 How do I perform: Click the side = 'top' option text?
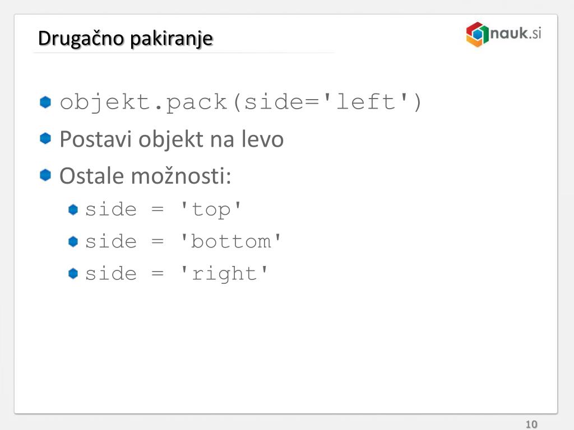tap(163, 211)
